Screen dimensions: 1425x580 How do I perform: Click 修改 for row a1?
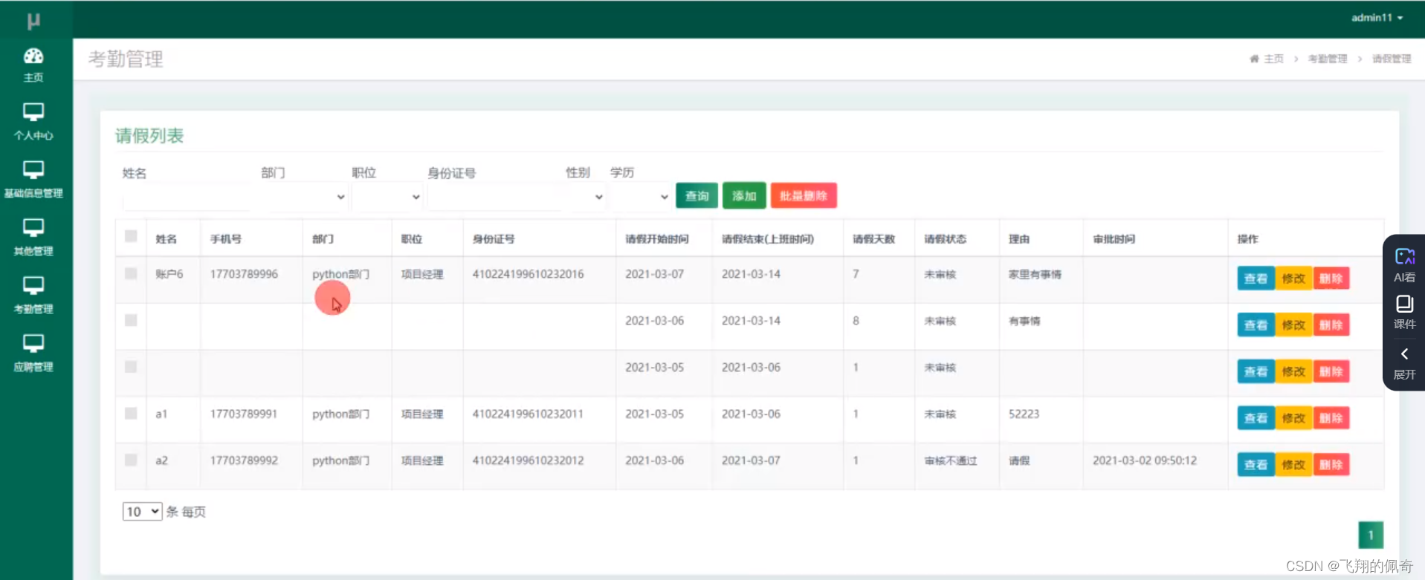[1293, 418]
